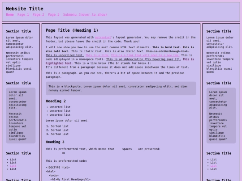
Task: Click the ":D" preformatted text
Action: tap(63, 153)
